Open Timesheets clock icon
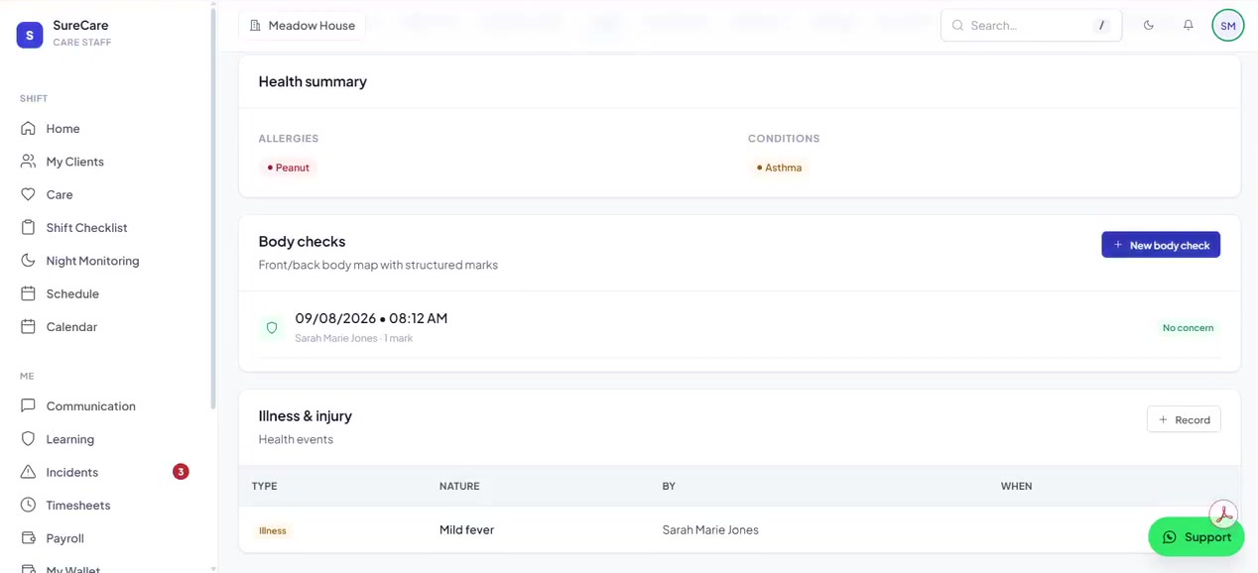The width and height of the screenshot is (1258, 573). pos(28,505)
